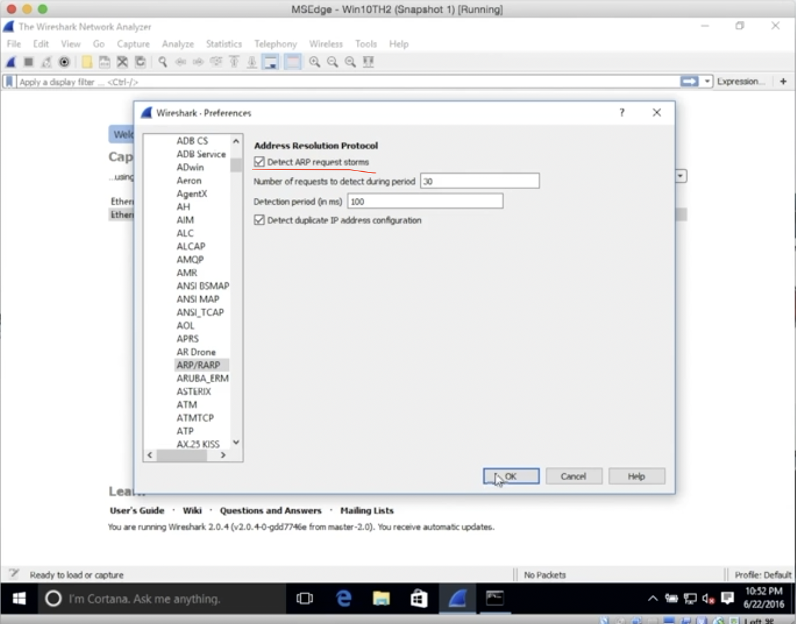Open File Explorer from the taskbar
This screenshot has width=796, height=624.
[x=381, y=598]
